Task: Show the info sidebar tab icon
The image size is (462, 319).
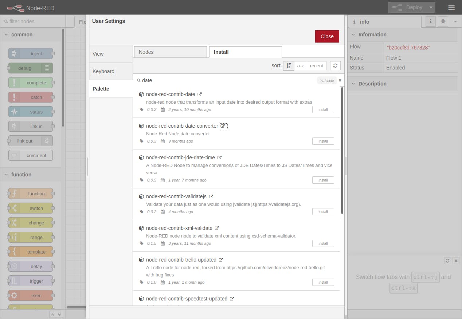Action: [431, 21]
